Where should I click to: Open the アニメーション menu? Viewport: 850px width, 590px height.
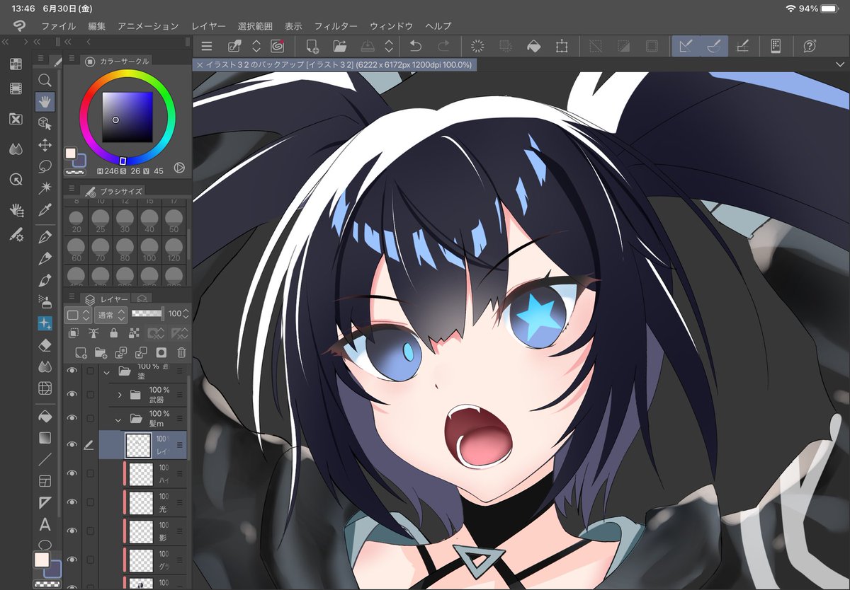point(148,26)
